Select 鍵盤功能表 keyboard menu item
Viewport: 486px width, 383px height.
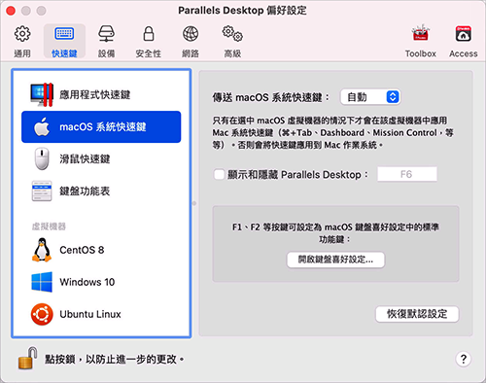coord(101,191)
